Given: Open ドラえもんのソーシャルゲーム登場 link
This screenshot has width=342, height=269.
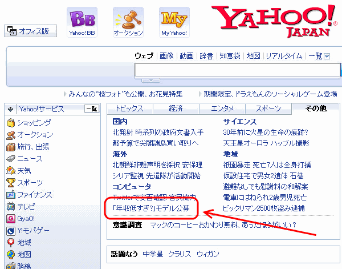Looking at the screenshot, I should [270, 94].
